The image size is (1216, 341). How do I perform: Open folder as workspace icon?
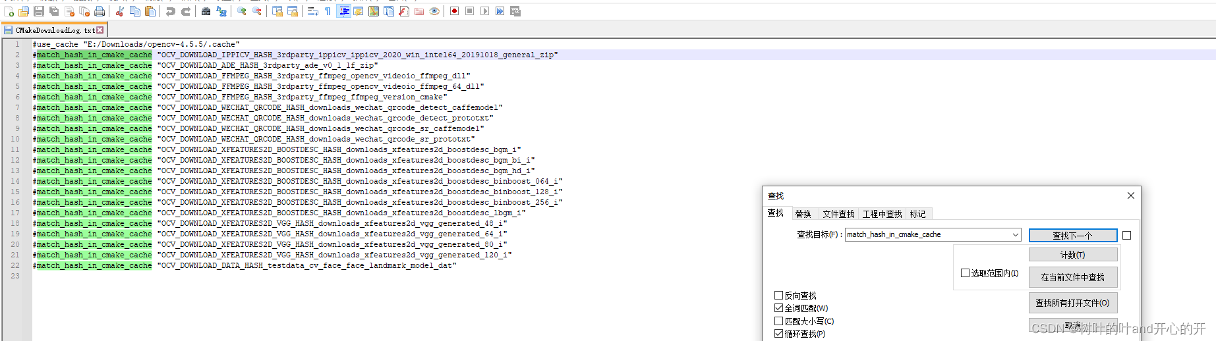point(419,11)
